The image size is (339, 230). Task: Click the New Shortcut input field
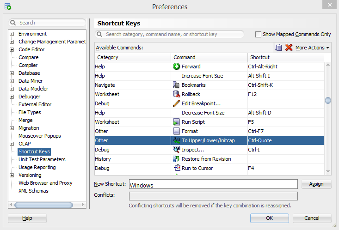(x=213, y=185)
